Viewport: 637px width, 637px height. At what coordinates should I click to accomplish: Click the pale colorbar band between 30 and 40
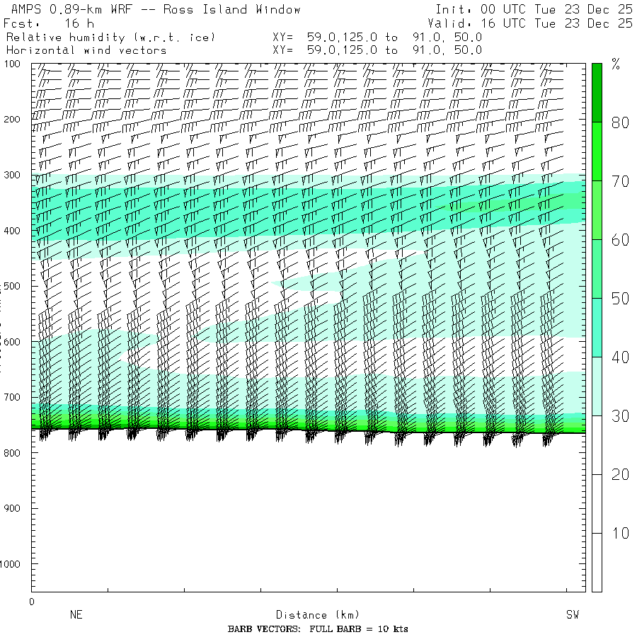click(x=597, y=386)
